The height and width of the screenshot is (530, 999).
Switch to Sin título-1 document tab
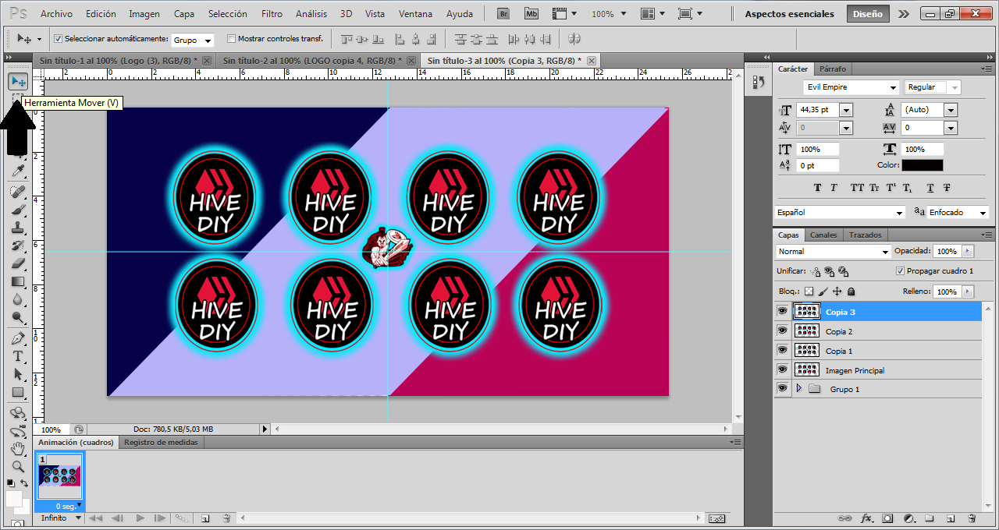pyautogui.click(x=123, y=60)
